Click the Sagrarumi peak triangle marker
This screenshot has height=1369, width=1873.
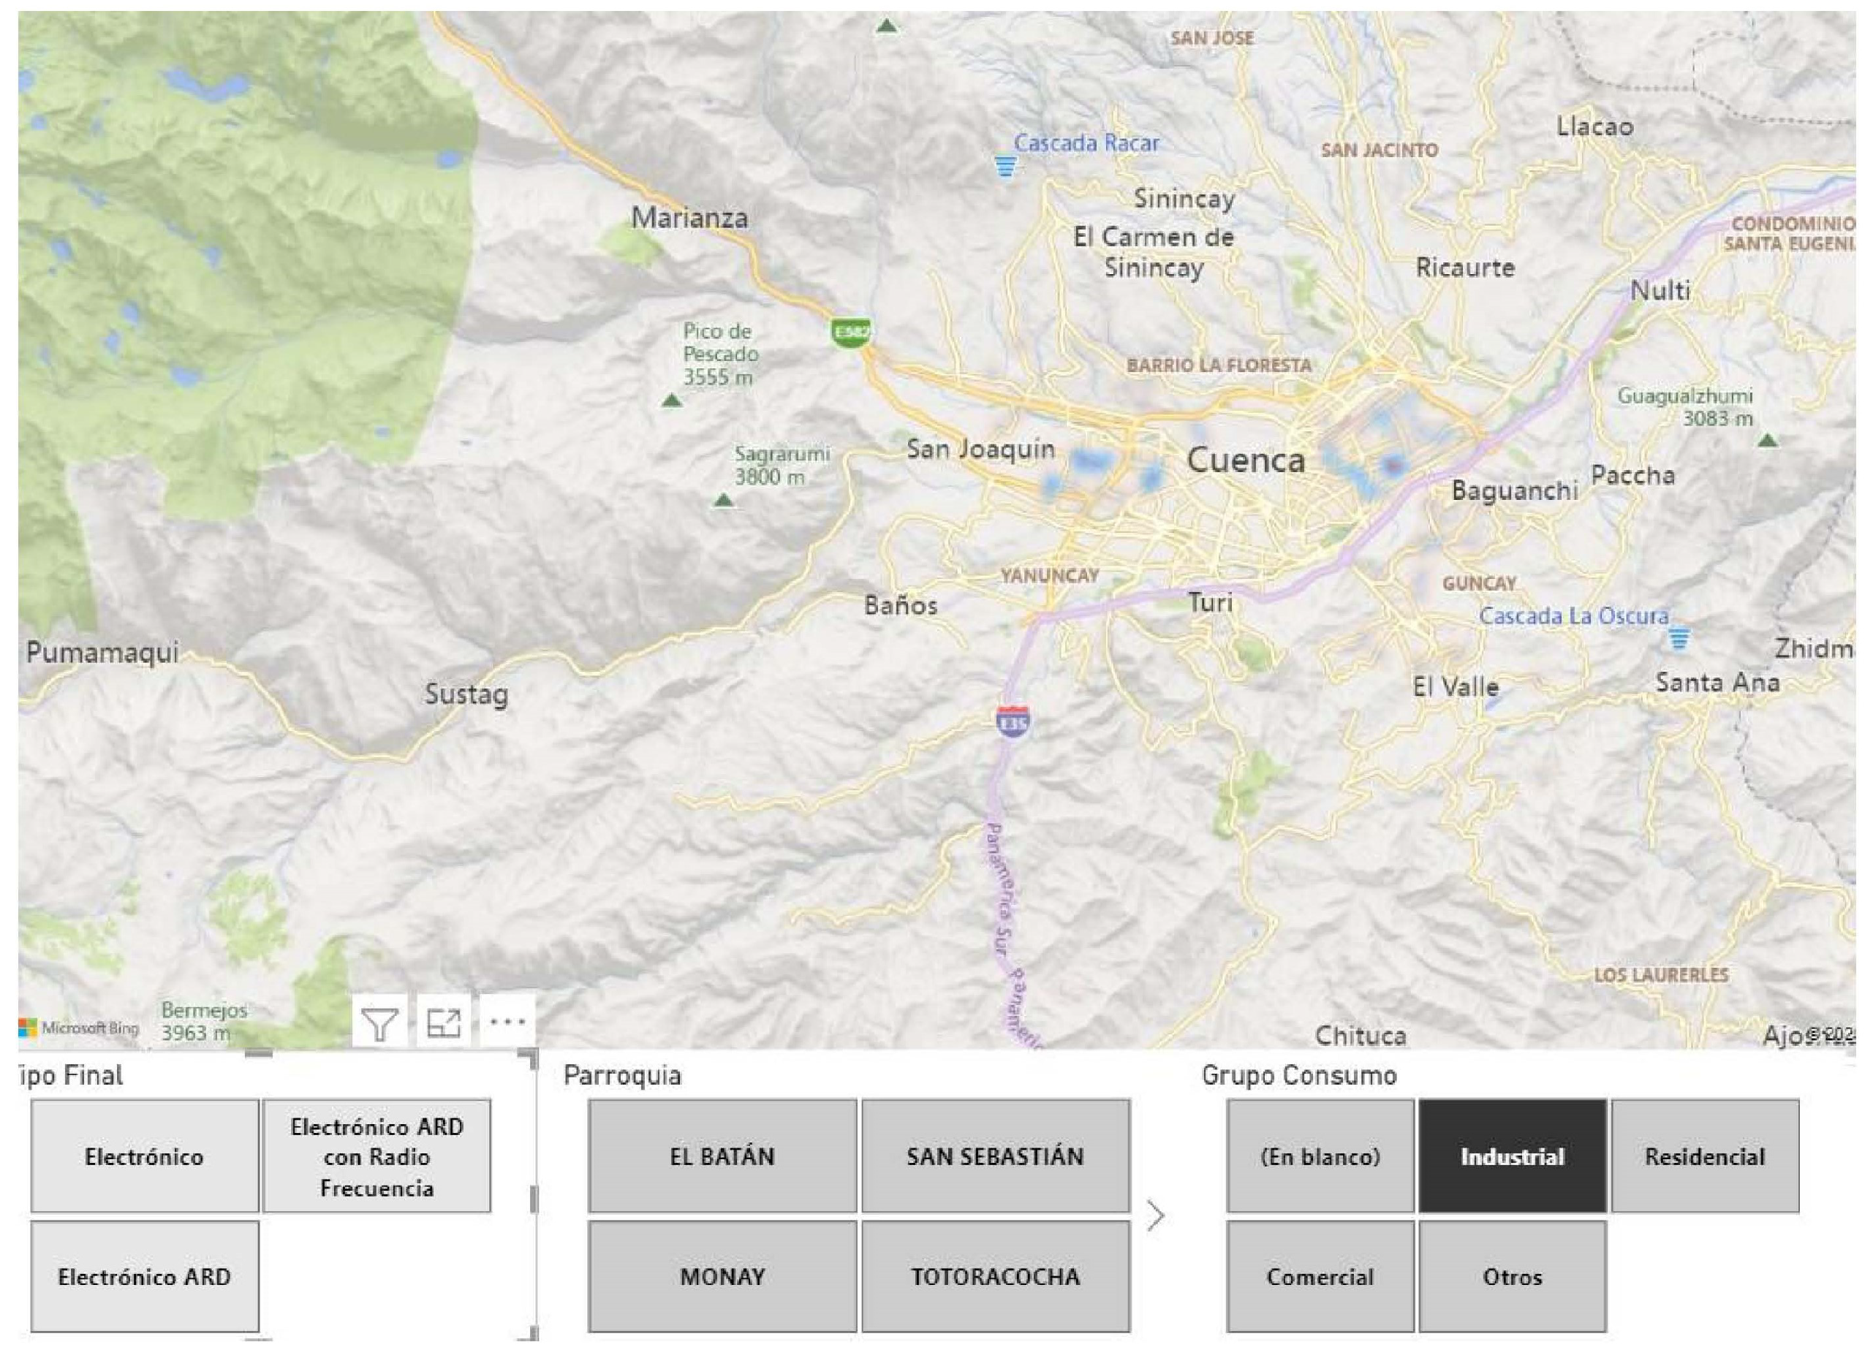724,501
